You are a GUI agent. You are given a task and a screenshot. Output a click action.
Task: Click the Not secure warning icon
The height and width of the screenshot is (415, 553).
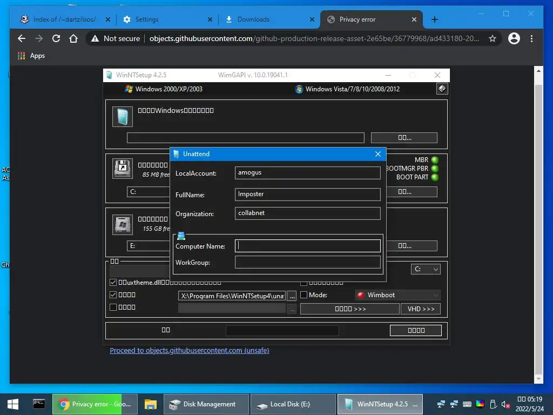coord(95,38)
